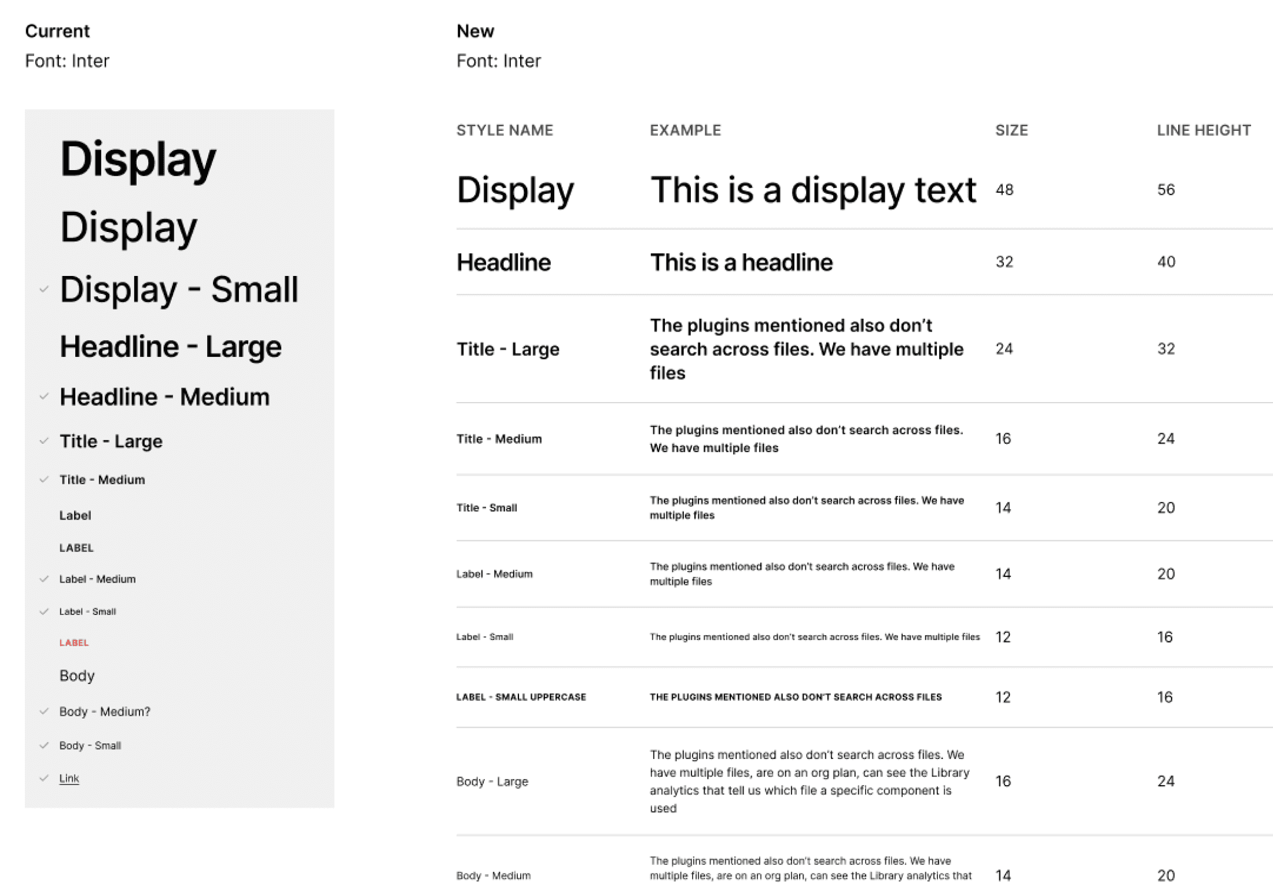Click the underlined Link text
1273x884 pixels.
(69, 778)
